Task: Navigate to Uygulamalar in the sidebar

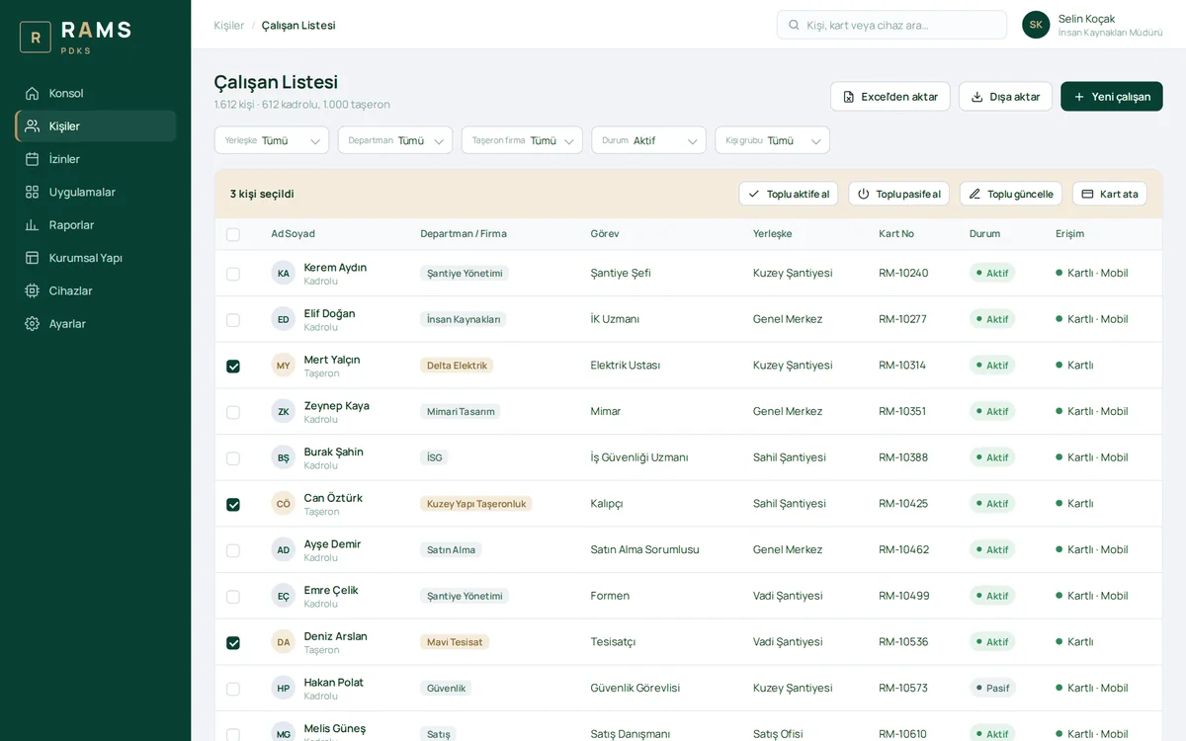Action: click(96, 192)
